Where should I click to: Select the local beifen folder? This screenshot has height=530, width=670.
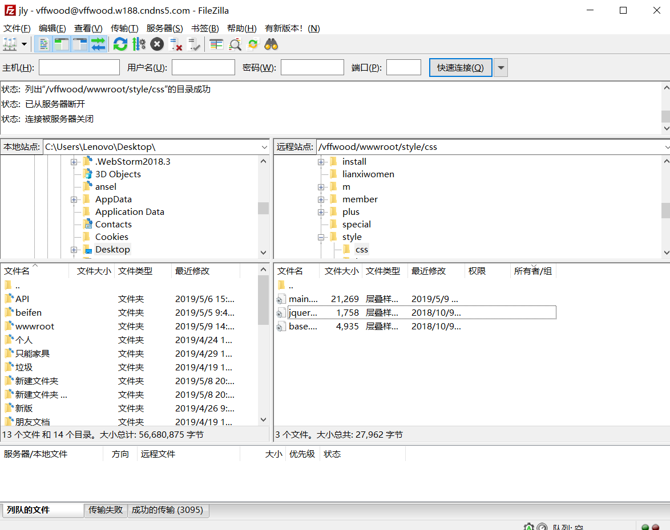(x=28, y=313)
